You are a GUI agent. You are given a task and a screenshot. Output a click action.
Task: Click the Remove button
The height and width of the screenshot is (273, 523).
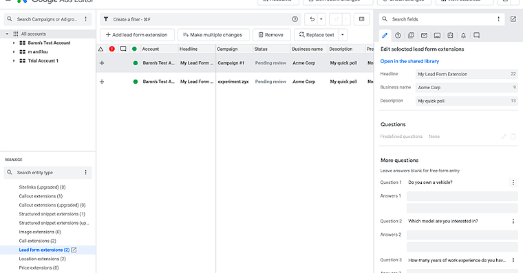(271, 35)
